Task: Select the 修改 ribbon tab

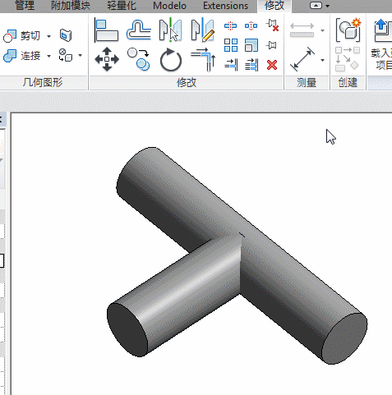Action: (274, 6)
